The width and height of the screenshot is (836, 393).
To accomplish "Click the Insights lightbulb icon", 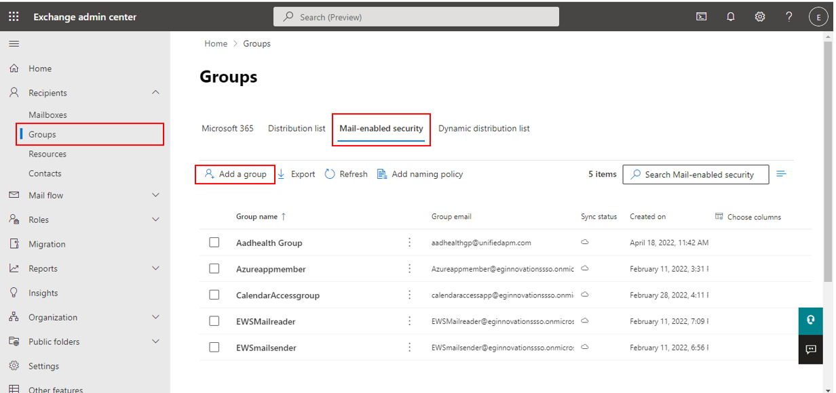I will tap(14, 293).
